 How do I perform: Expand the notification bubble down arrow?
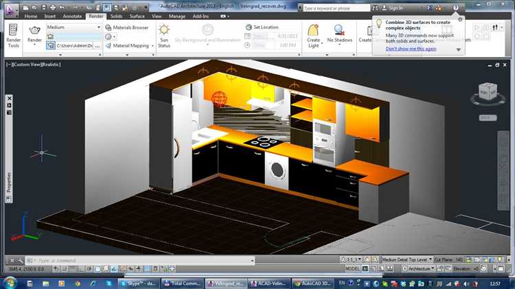(x=459, y=49)
